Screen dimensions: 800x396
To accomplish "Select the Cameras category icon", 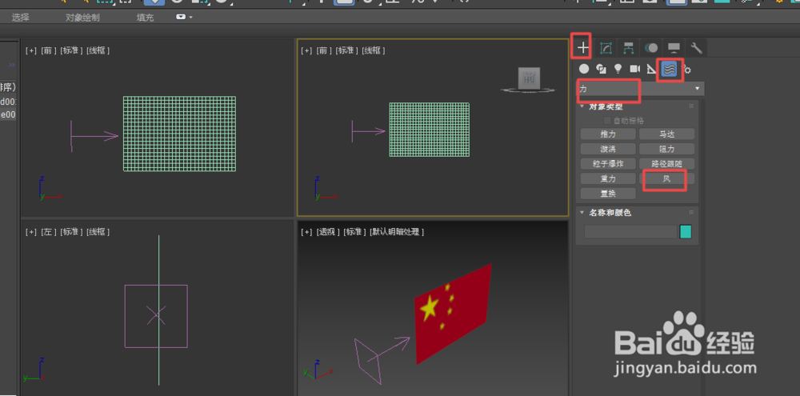I will (x=634, y=68).
